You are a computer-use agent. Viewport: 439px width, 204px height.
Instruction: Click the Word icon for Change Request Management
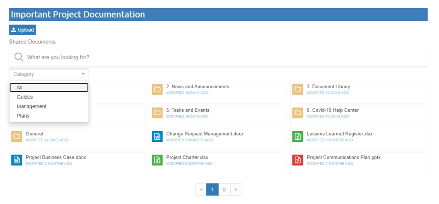(x=157, y=136)
